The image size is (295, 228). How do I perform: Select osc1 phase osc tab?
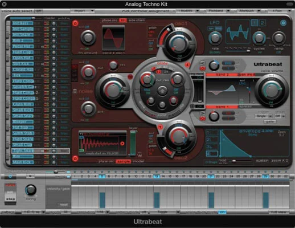(x=109, y=21)
